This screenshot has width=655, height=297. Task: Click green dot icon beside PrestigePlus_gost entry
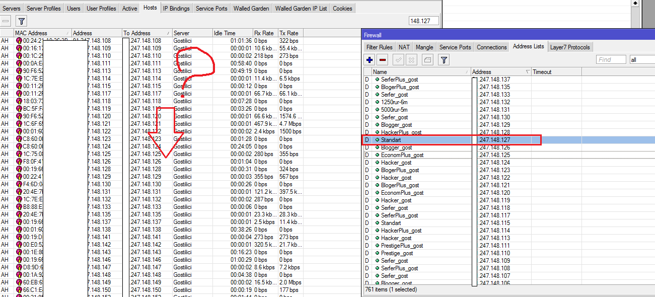[x=377, y=246]
